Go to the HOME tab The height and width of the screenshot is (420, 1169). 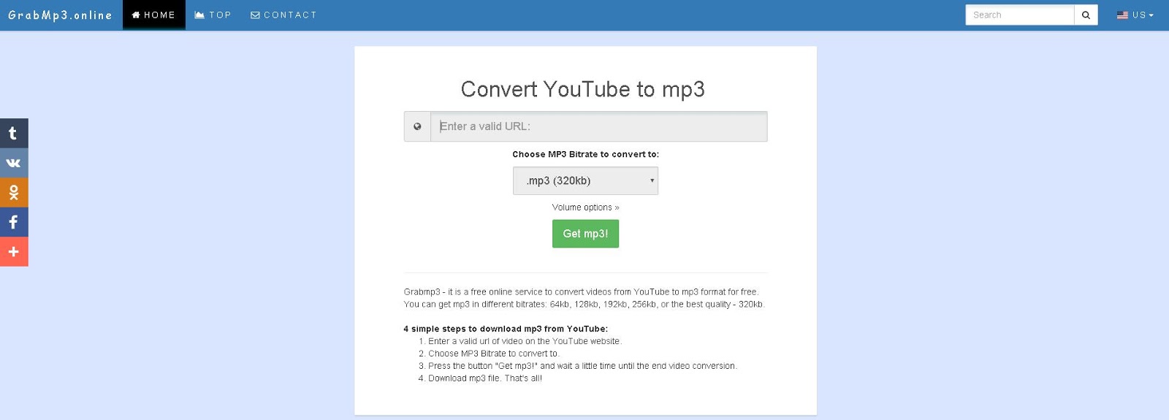pos(153,15)
